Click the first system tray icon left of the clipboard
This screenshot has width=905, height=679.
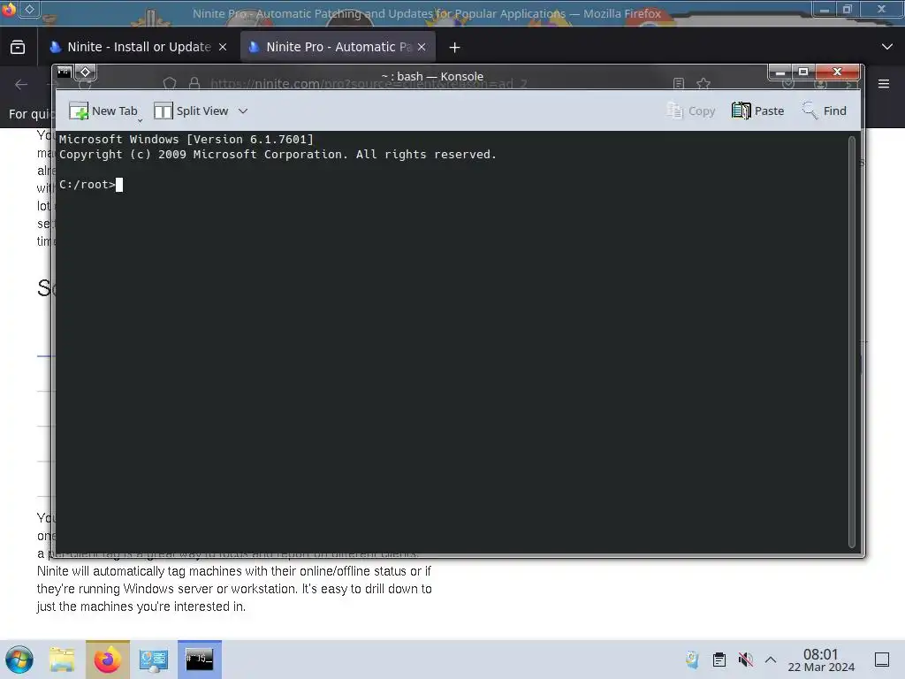pos(692,660)
